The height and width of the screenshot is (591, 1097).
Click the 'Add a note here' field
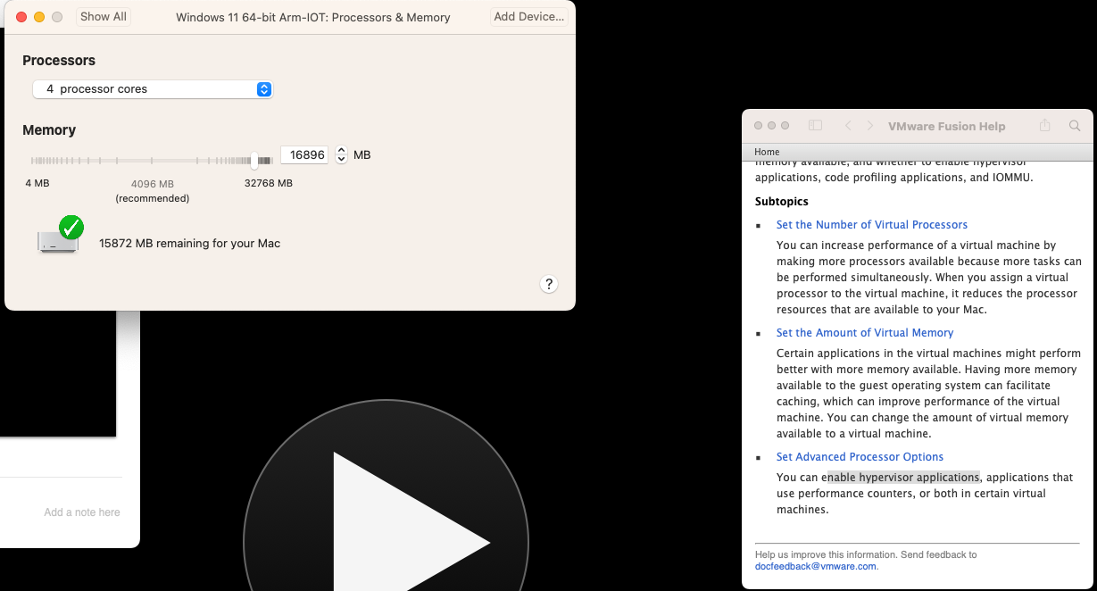(82, 512)
